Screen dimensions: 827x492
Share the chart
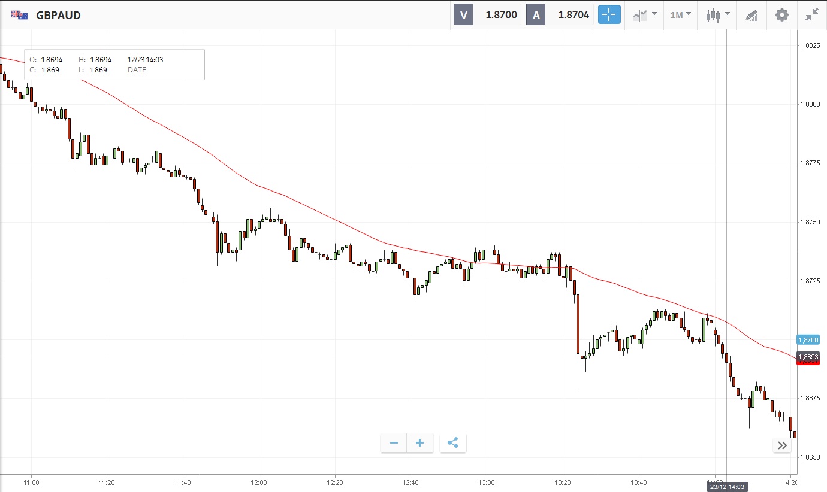point(453,443)
